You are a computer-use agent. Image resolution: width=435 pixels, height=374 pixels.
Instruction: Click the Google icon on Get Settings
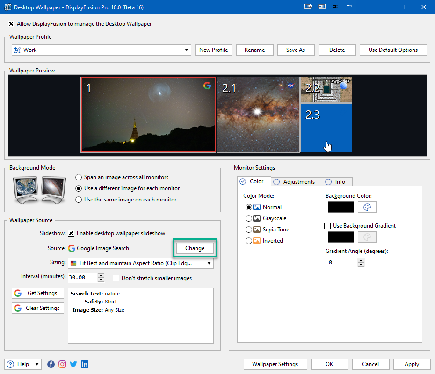(18, 293)
